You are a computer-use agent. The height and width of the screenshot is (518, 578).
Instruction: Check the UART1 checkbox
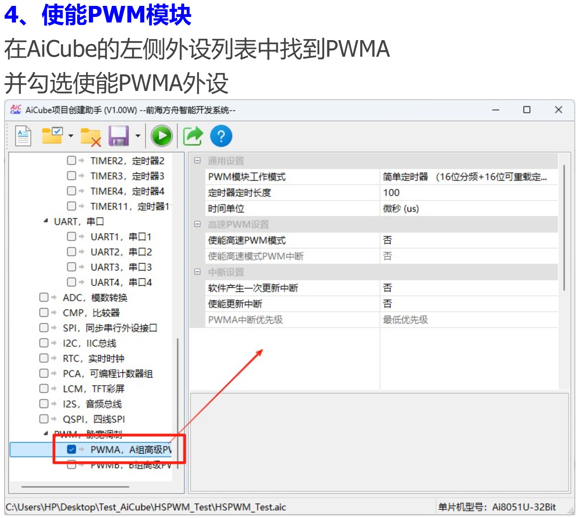[x=71, y=236]
